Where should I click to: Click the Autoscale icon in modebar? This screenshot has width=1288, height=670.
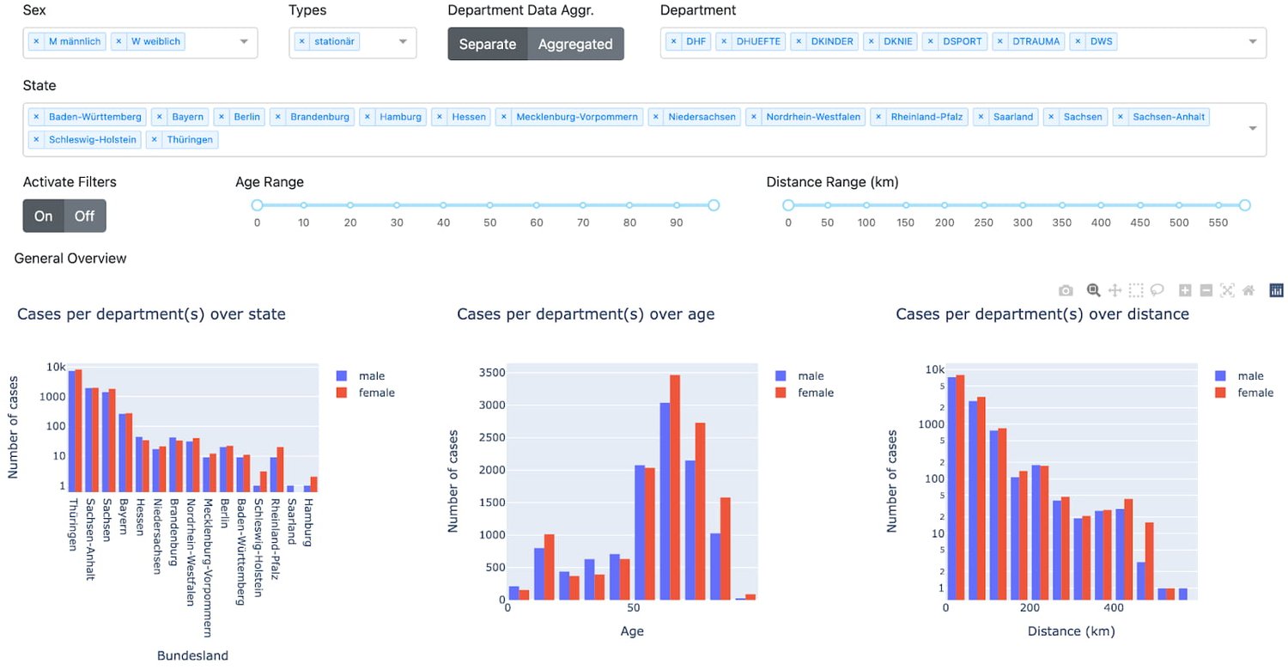pos(1227,290)
